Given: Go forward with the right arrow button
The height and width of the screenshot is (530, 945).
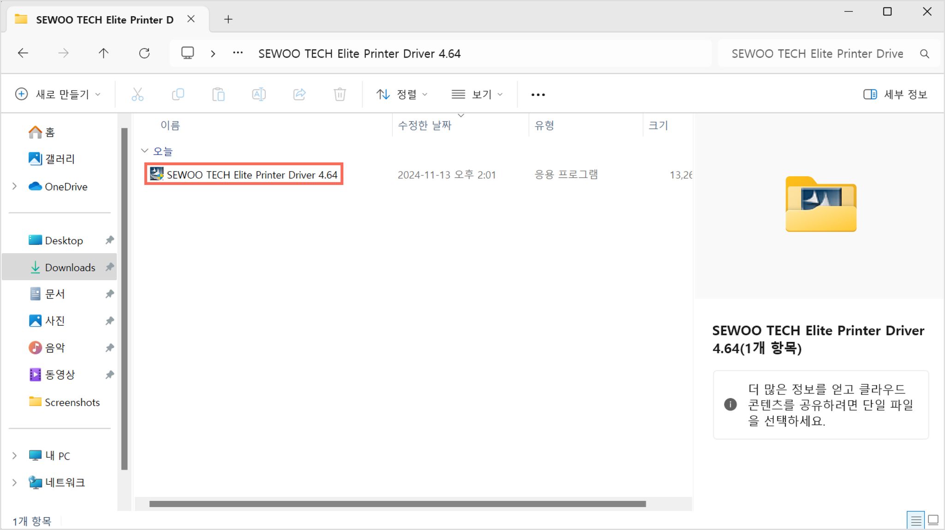Looking at the screenshot, I should 63,54.
